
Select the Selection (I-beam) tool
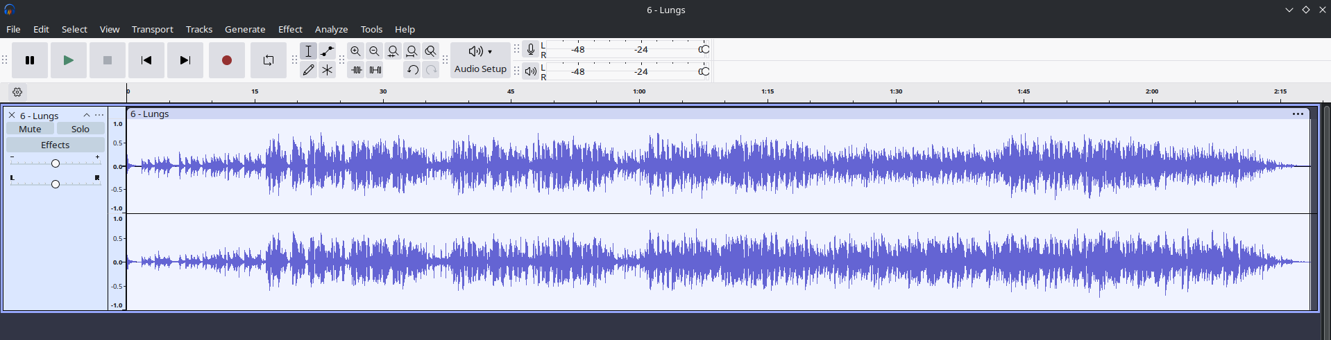(309, 51)
